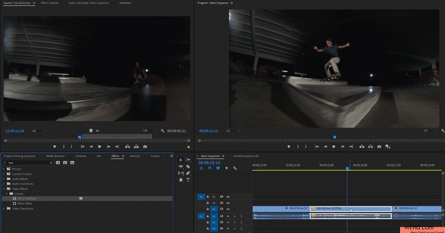This screenshot has height=233, width=445.
Task: Click Insert button in Source monitor
Action: [x=128, y=147]
